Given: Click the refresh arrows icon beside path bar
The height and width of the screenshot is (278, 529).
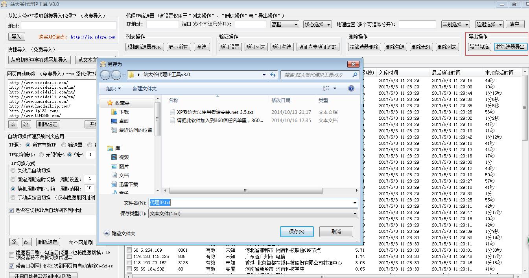Looking at the screenshot, I should 273,75.
